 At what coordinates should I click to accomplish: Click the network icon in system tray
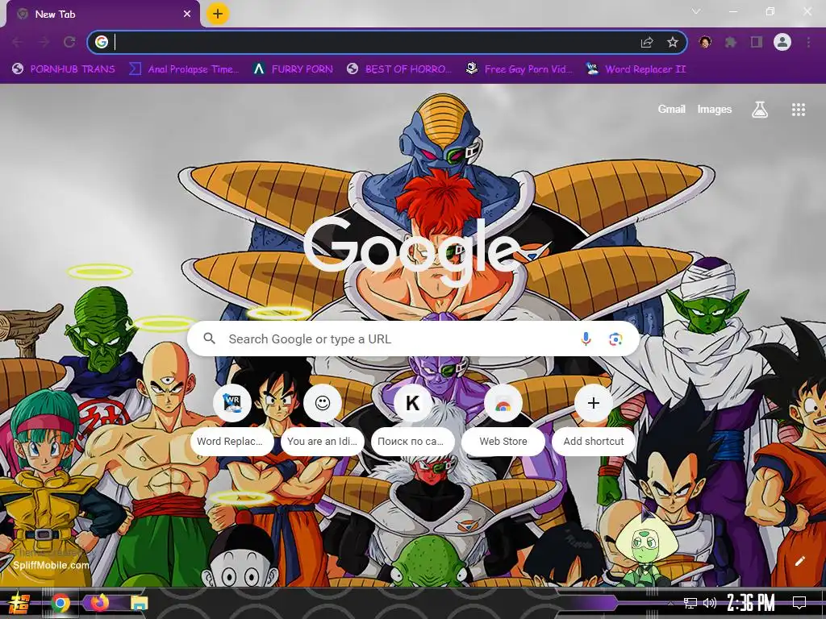click(690, 603)
